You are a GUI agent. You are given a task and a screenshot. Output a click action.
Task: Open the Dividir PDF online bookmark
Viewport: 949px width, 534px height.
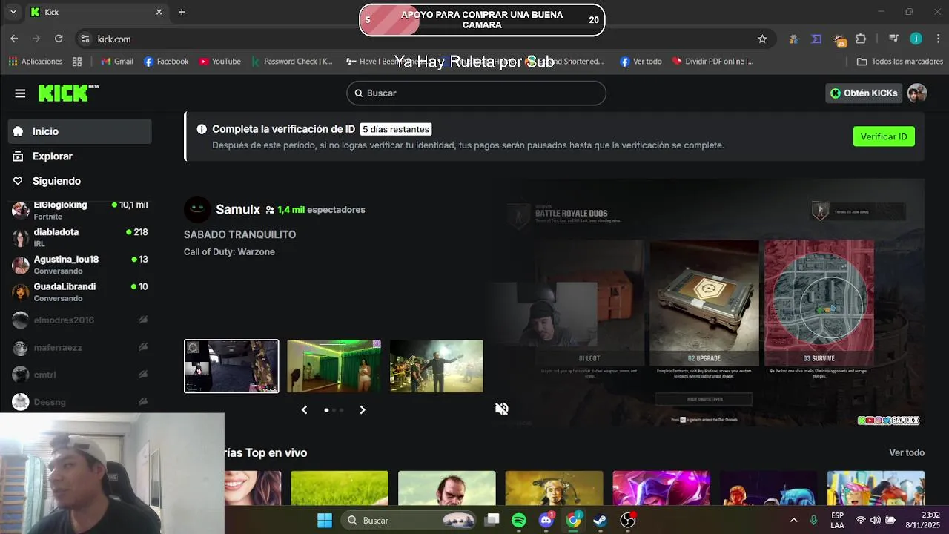click(712, 62)
